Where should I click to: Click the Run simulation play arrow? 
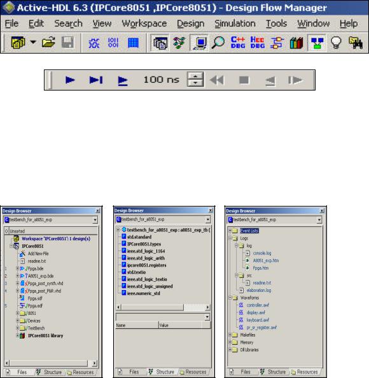tap(70, 80)
